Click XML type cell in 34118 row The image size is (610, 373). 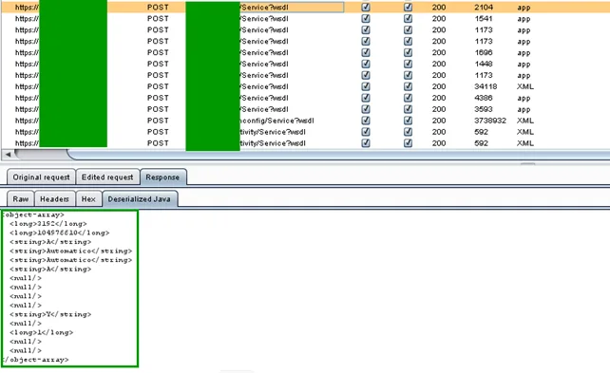click(x=524, y=86)
